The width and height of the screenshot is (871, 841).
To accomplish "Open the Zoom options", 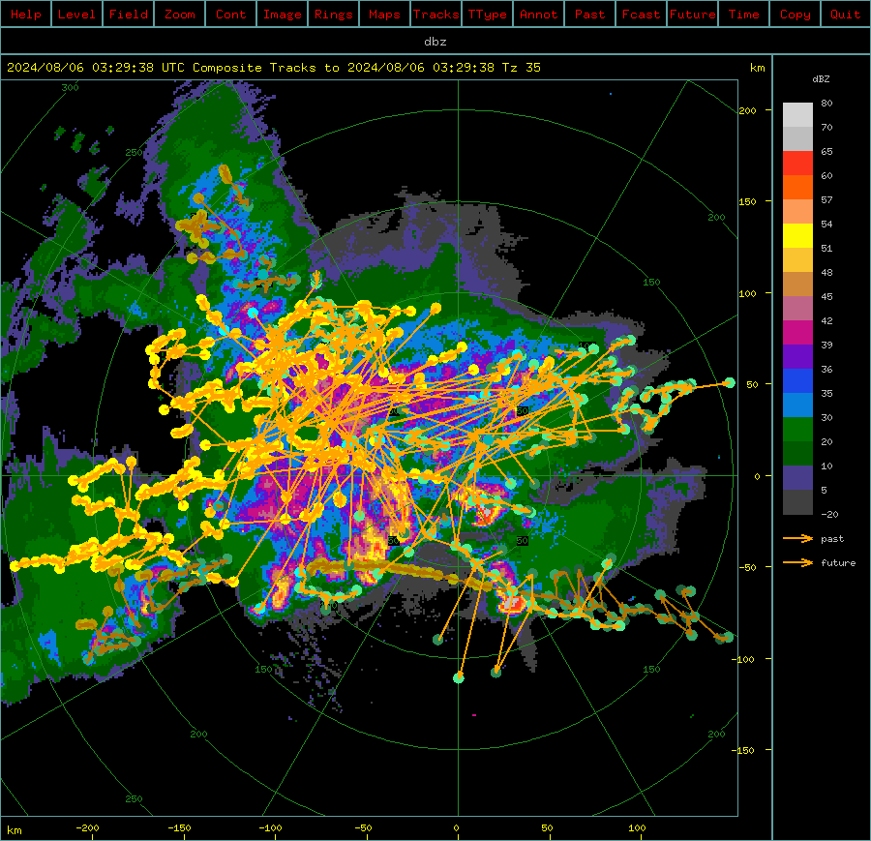I will (180, 15).
